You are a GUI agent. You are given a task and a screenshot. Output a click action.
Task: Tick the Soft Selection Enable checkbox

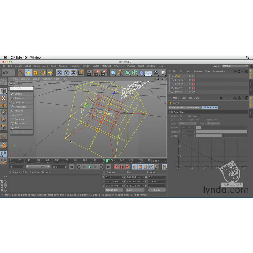(x=181, y=116)
